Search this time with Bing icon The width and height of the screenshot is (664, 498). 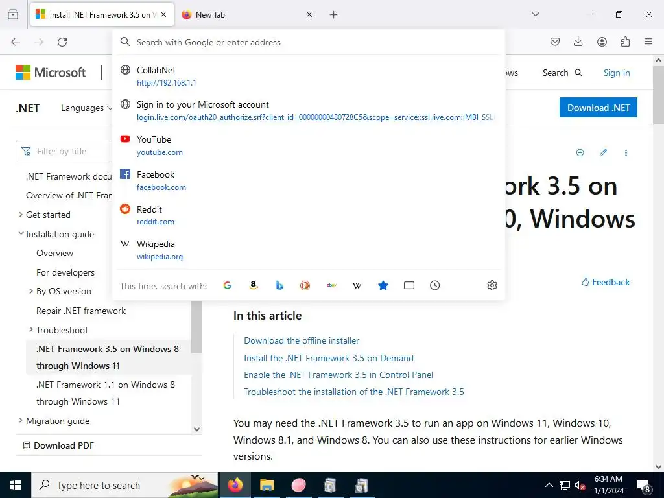(279, 285)
